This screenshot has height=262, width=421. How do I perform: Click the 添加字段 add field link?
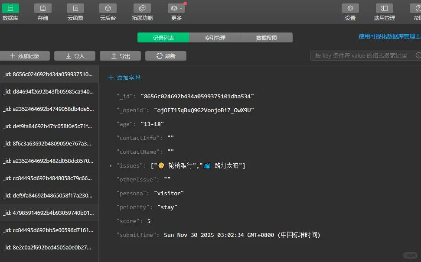coord(124,78)
